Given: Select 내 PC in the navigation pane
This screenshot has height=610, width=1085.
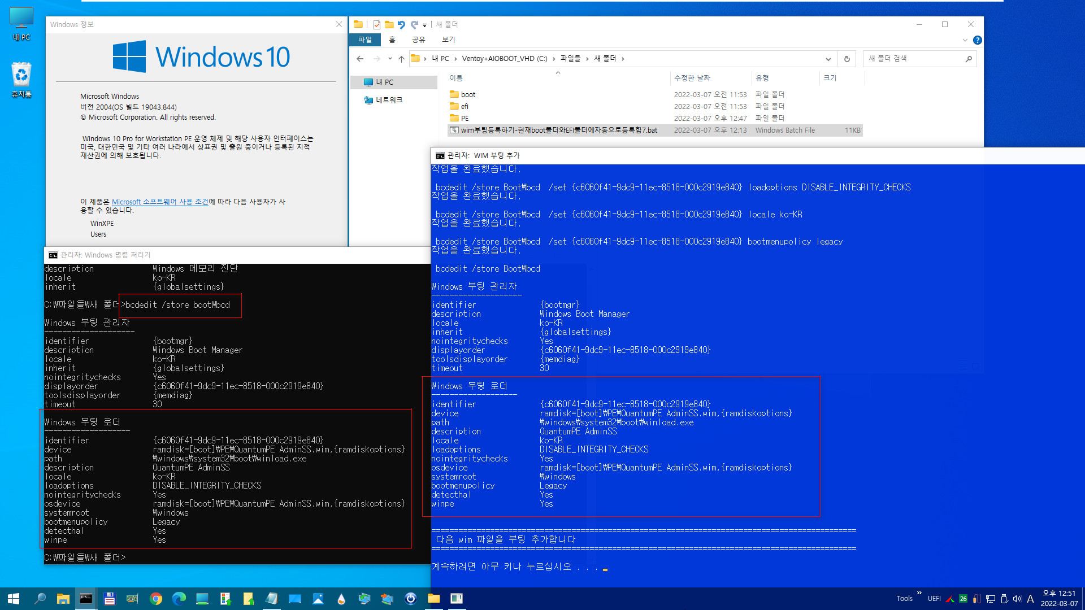Looking at the screenshot, I should click(394, 82).
